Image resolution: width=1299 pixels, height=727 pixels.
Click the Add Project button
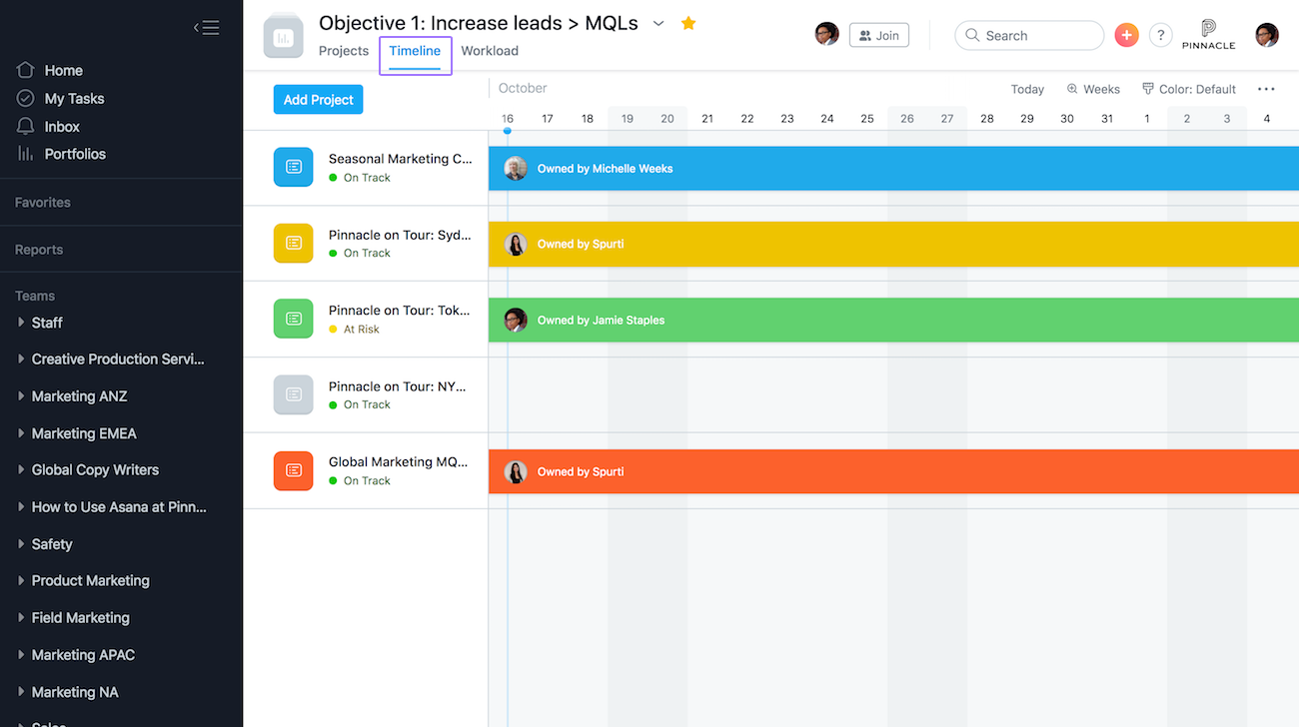click(319, 100)
